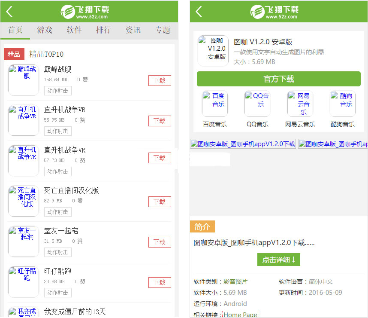Download 室友一起宅
368x318 pixels.
click(x=160, y=242)
